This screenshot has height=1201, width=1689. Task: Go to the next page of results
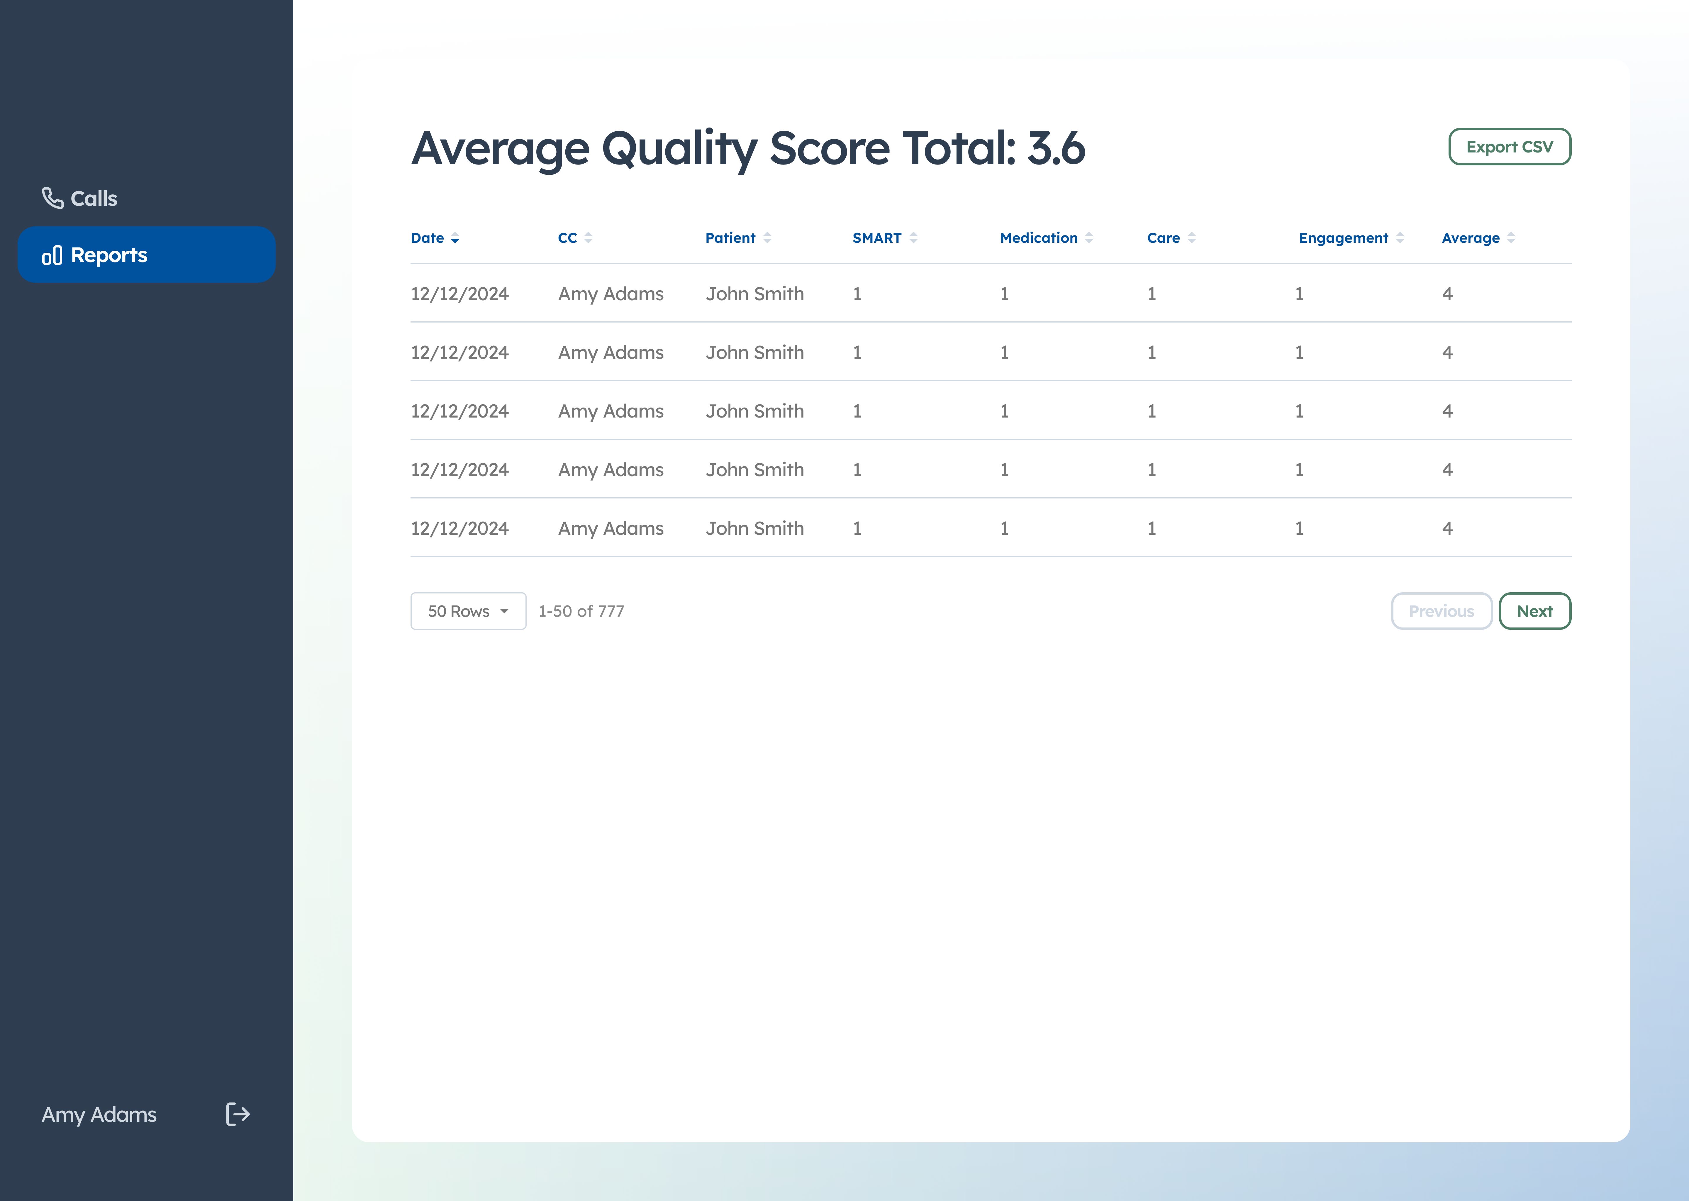pyautogui.click(x=1535, y=611)
